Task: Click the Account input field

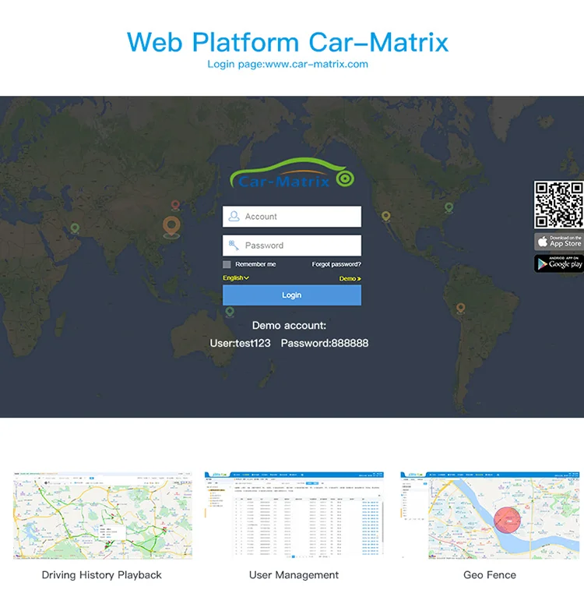Action: (292, 217)
